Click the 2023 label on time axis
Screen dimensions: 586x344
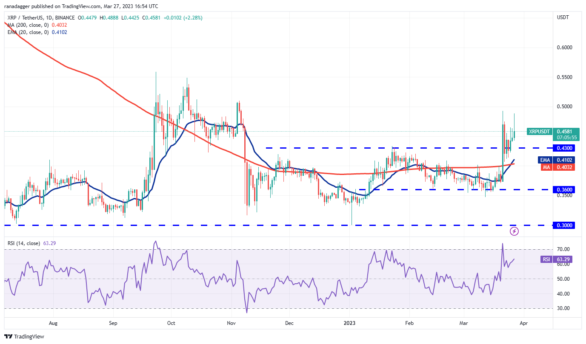[349, 323]
